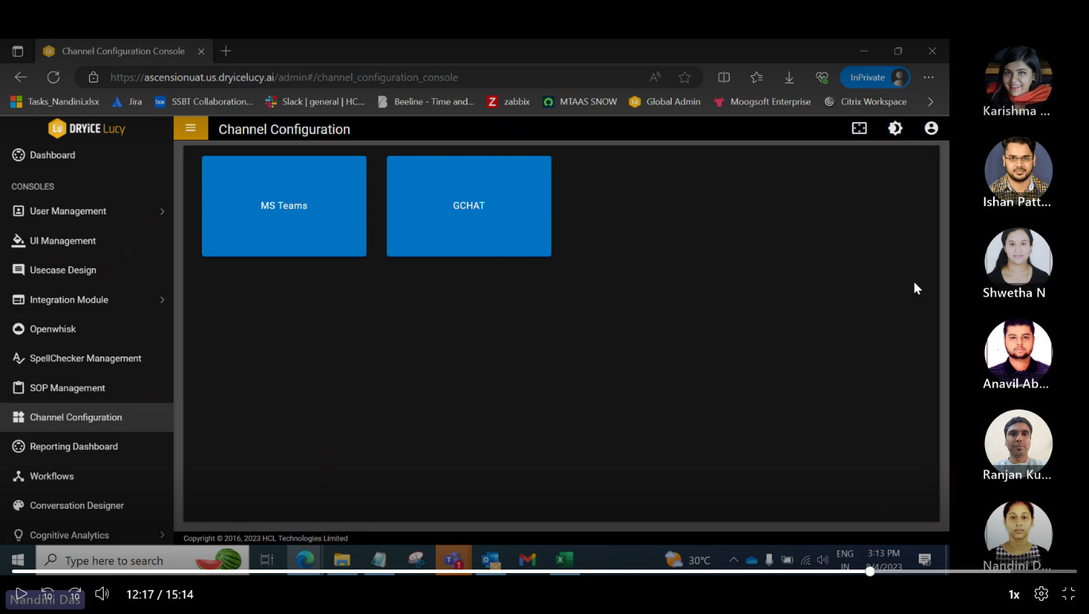Close the Channel Configuration Console tab

[201, 51]
